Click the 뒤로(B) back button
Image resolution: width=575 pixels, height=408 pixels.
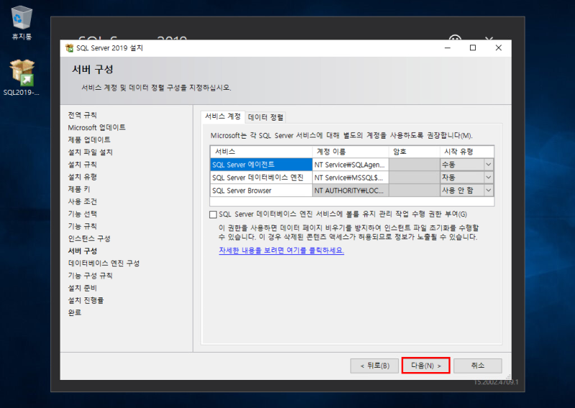point(374,366)
